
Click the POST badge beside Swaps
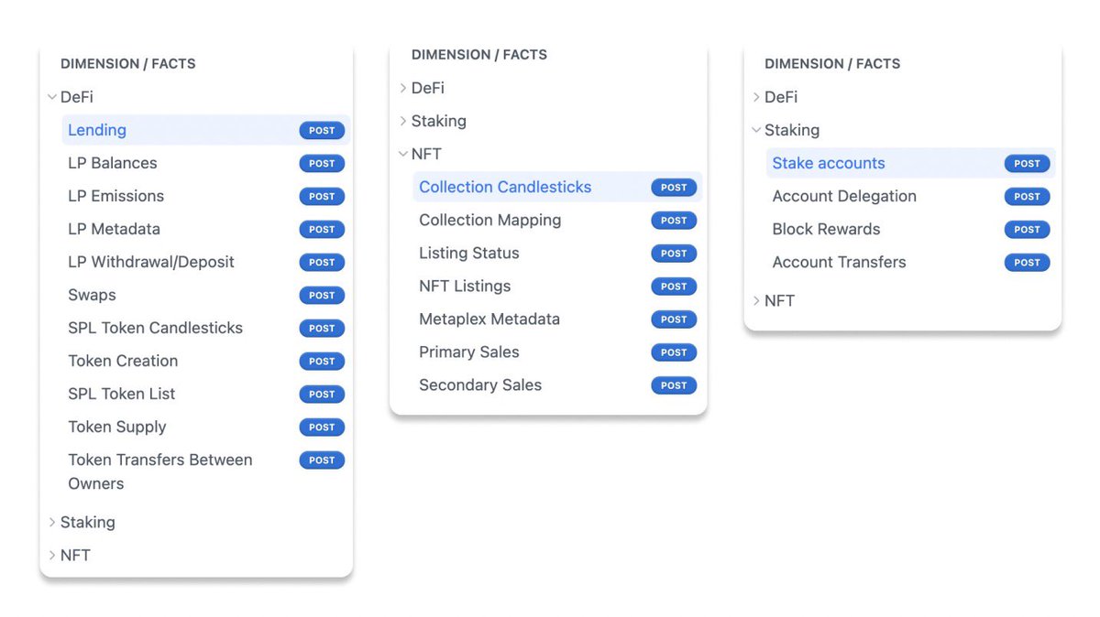click(322, 296)
